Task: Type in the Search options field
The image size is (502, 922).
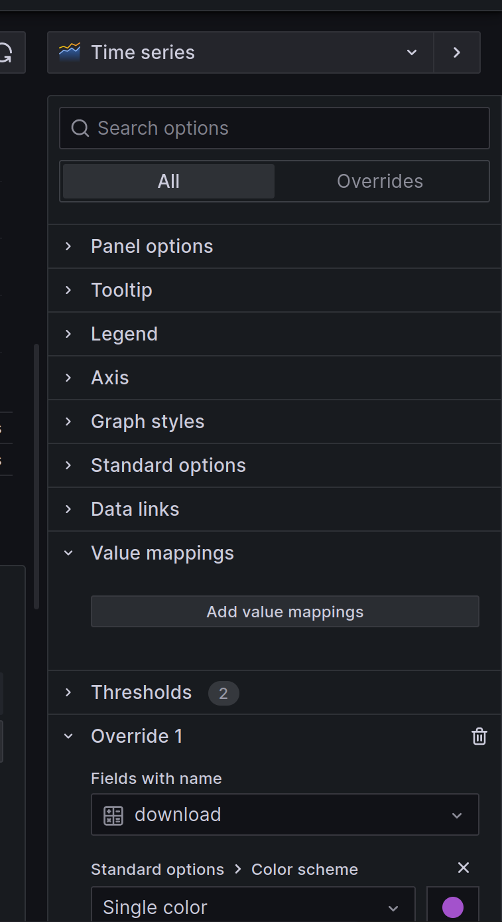Action: click(285, 128)
